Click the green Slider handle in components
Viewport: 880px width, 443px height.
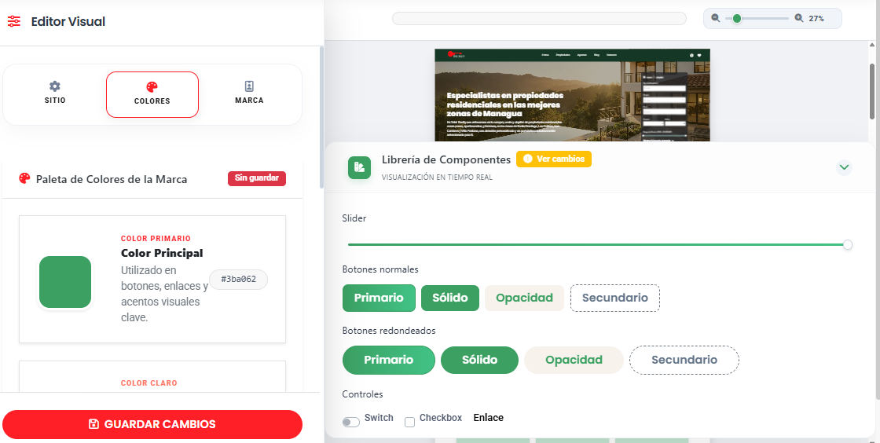pos(848,244)
